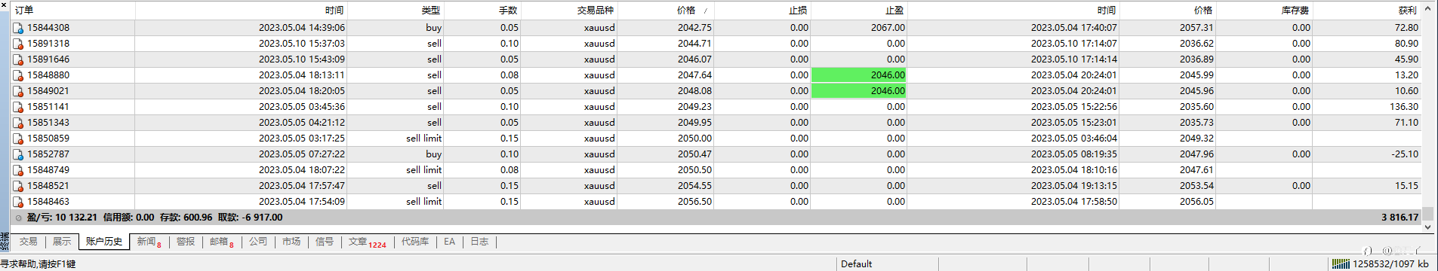Click the order icon for 15848749

pos(18,170)
